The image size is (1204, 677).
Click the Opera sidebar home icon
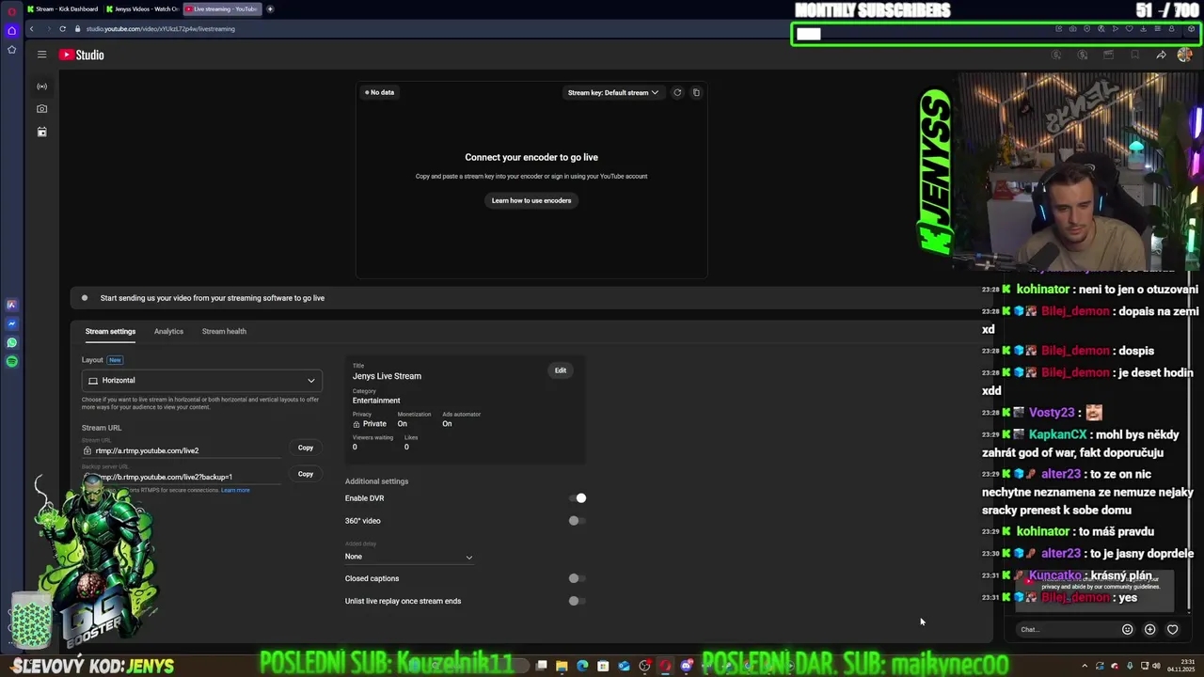pos(11,31)
